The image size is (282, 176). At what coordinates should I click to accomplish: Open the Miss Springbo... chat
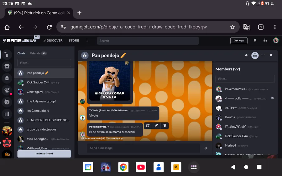(x=44, y=139)
